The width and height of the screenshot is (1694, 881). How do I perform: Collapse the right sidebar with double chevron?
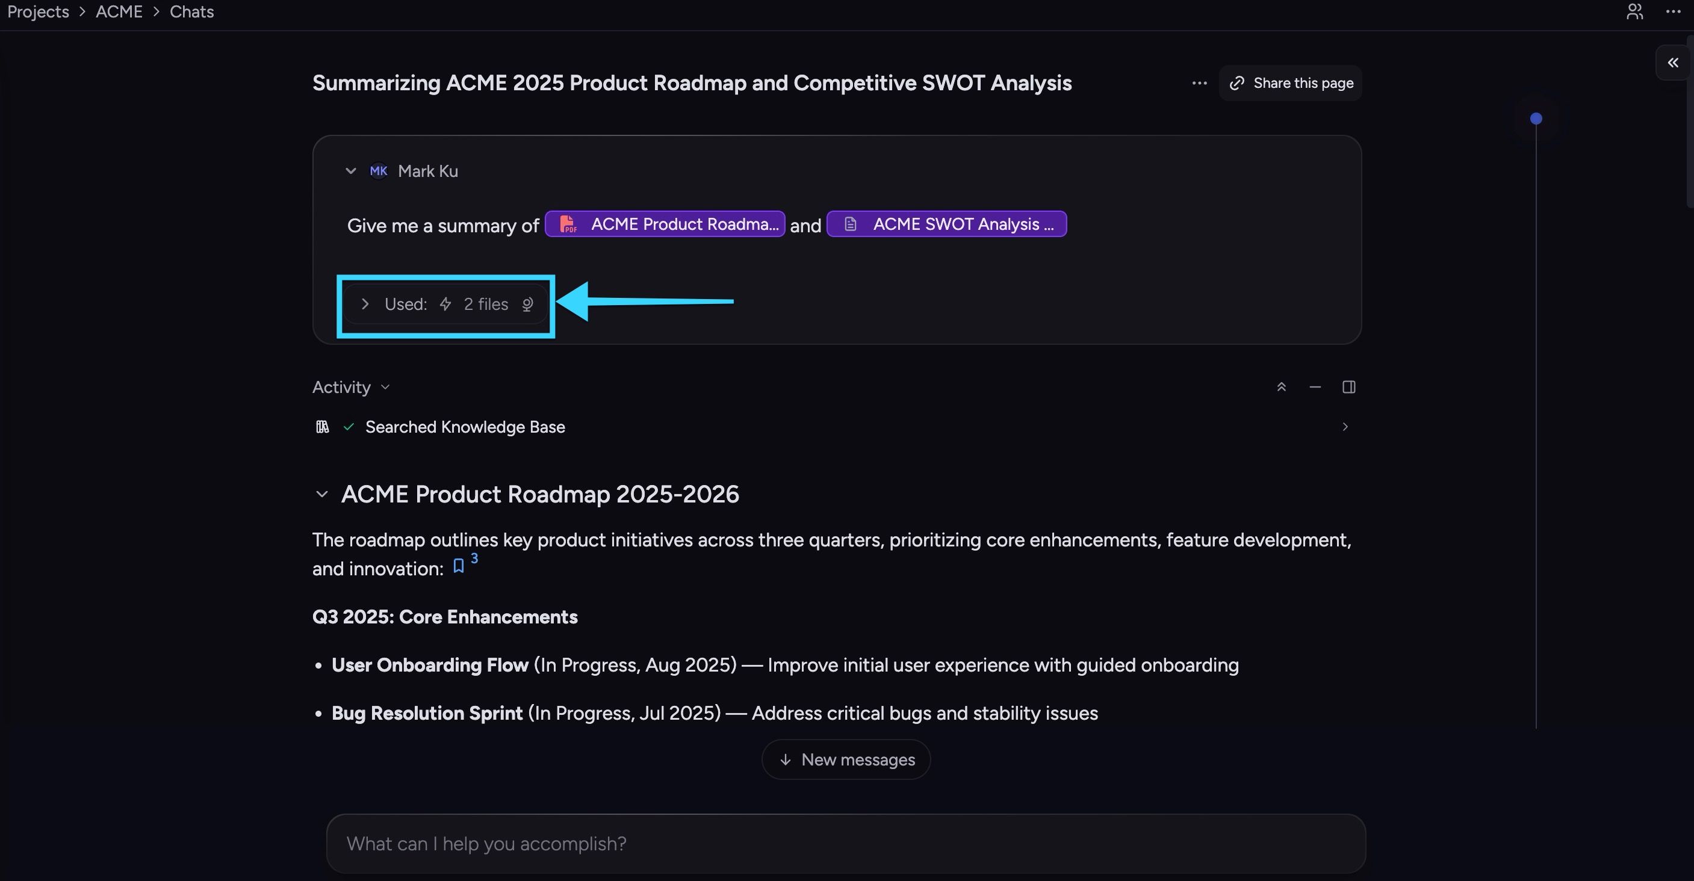[1673, 63]
